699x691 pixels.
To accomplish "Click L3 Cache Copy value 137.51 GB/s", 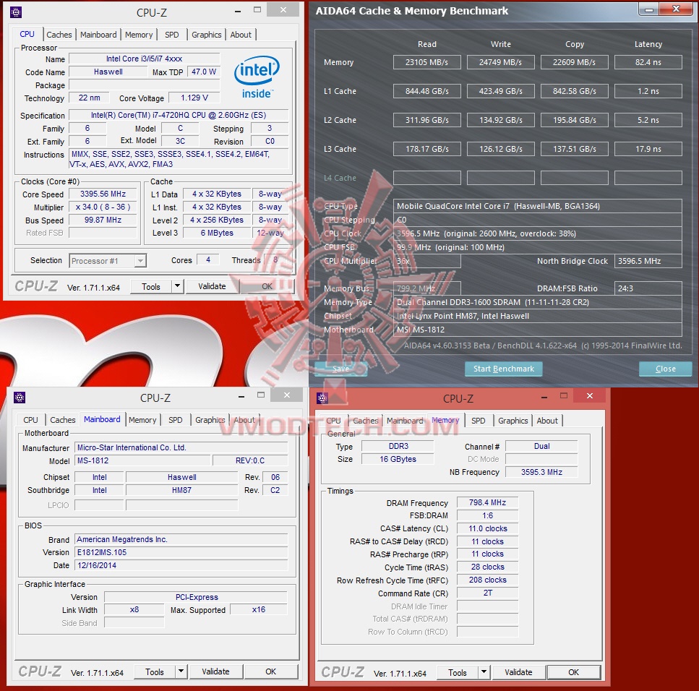I will [574, 149].
